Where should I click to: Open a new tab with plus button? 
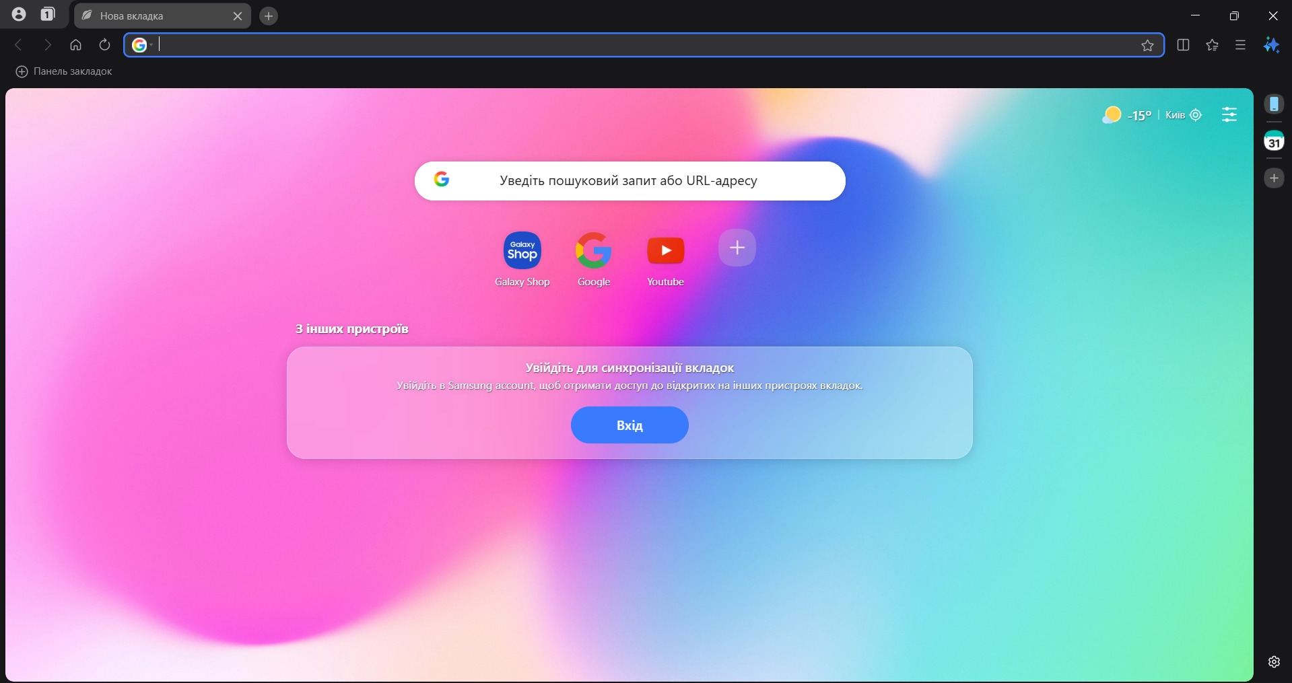(x=269, y=15)
